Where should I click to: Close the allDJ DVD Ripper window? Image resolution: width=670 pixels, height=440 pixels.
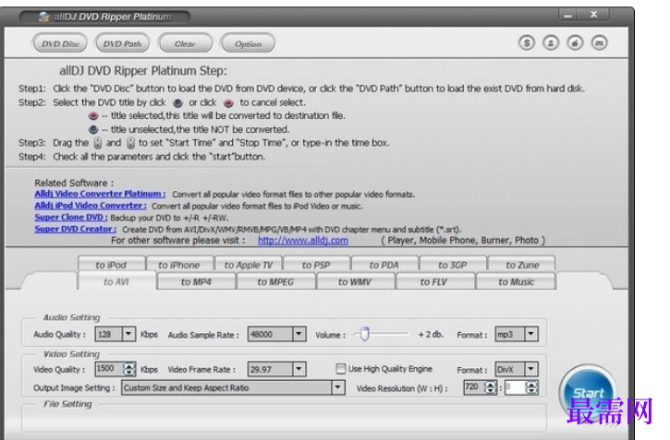click(x=594, y=15)
